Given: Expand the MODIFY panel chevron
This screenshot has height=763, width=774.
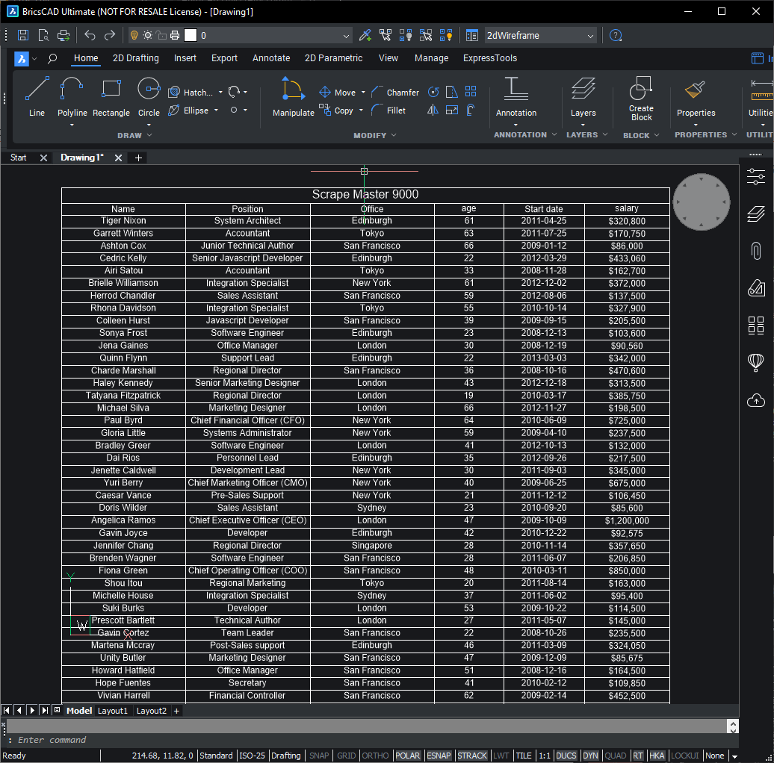Looking at the screenshot, I should [x=394, y=135].
